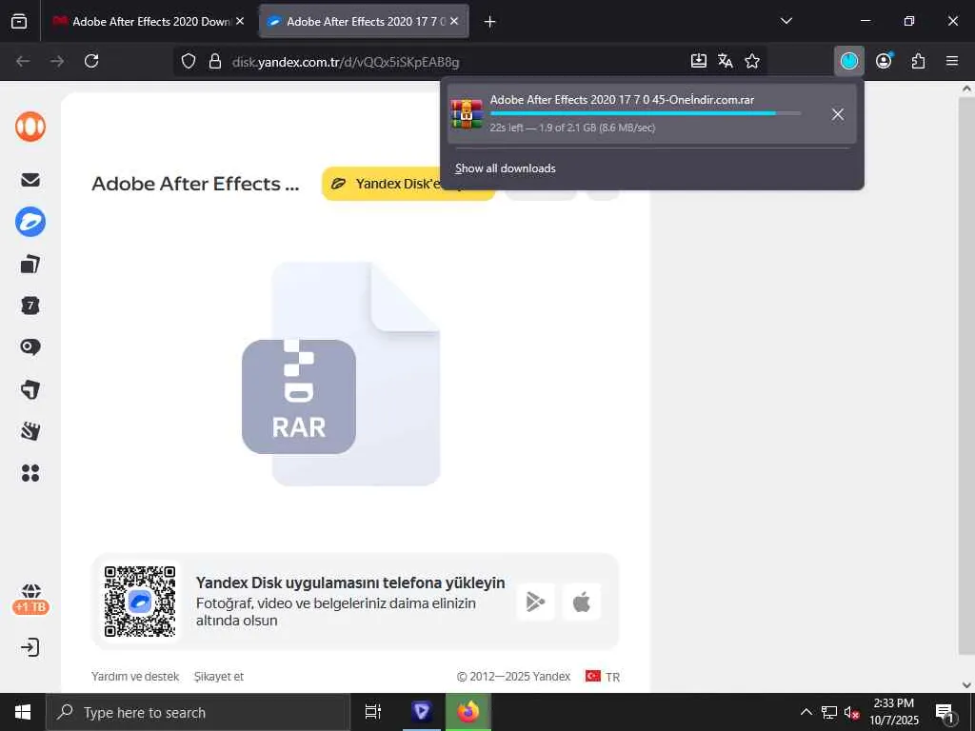Bookmark this page with star icon
Screen dimensions: 975x731
pyautogui.click(x=752, y=61)
